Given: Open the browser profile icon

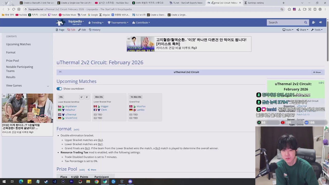Looking at the screenshot, I should 320,9.
